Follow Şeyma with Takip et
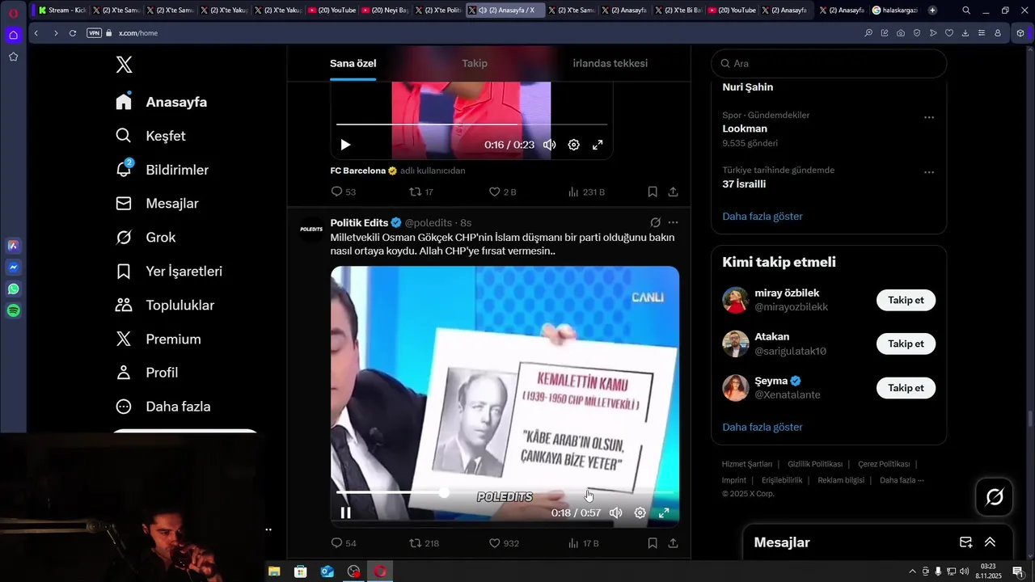The image size is (1035, 582). [906, 388]
